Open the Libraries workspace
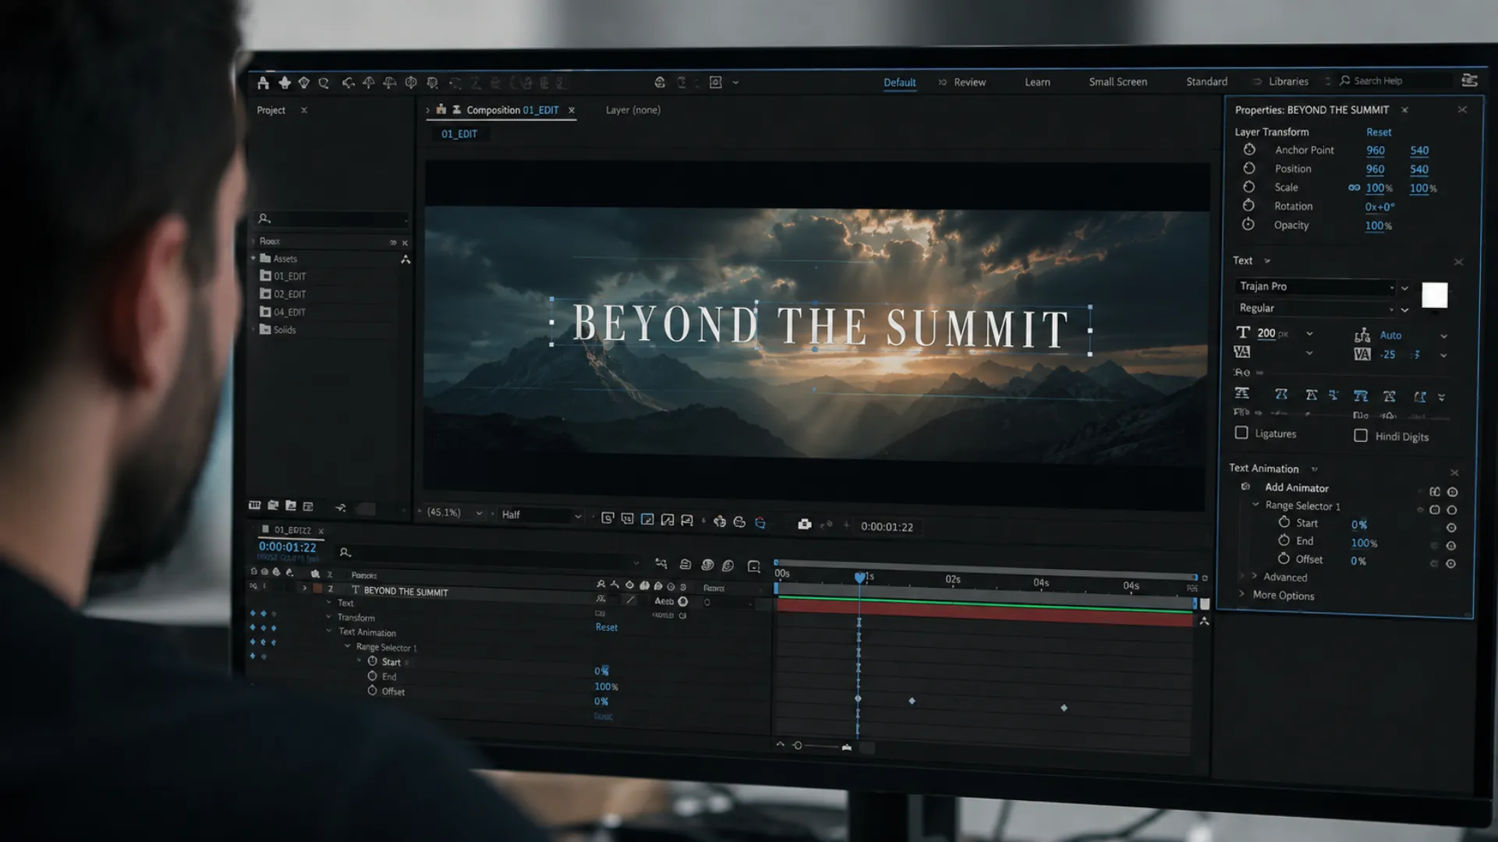This screenshot has height=842, width=1498. coord(1288,81)
